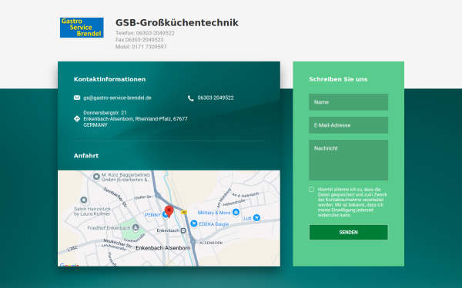Click the Google logo on the map

tap(69, 265)
